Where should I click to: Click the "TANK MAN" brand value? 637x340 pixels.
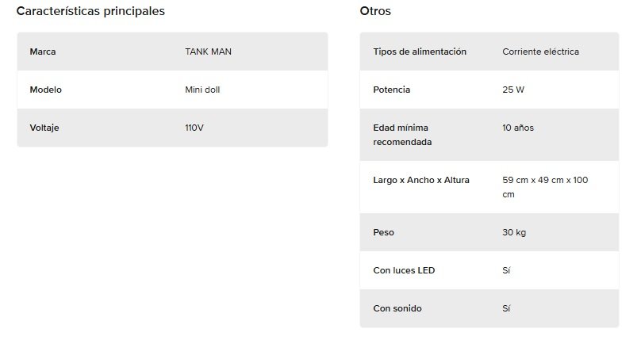209,52
